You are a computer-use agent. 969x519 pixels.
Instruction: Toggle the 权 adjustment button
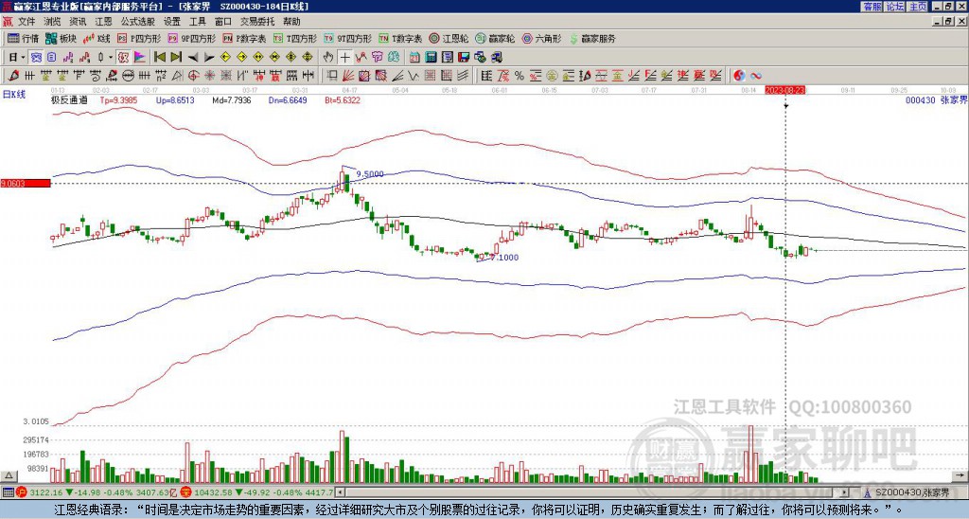123,58
